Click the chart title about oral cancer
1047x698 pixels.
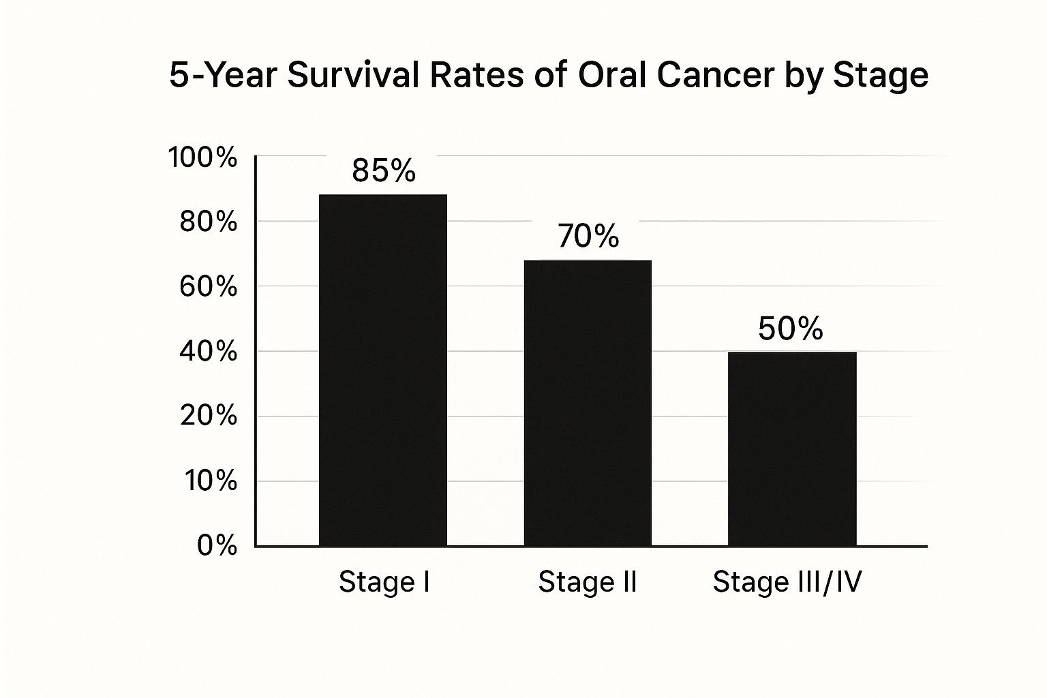(x=549, y=76)
